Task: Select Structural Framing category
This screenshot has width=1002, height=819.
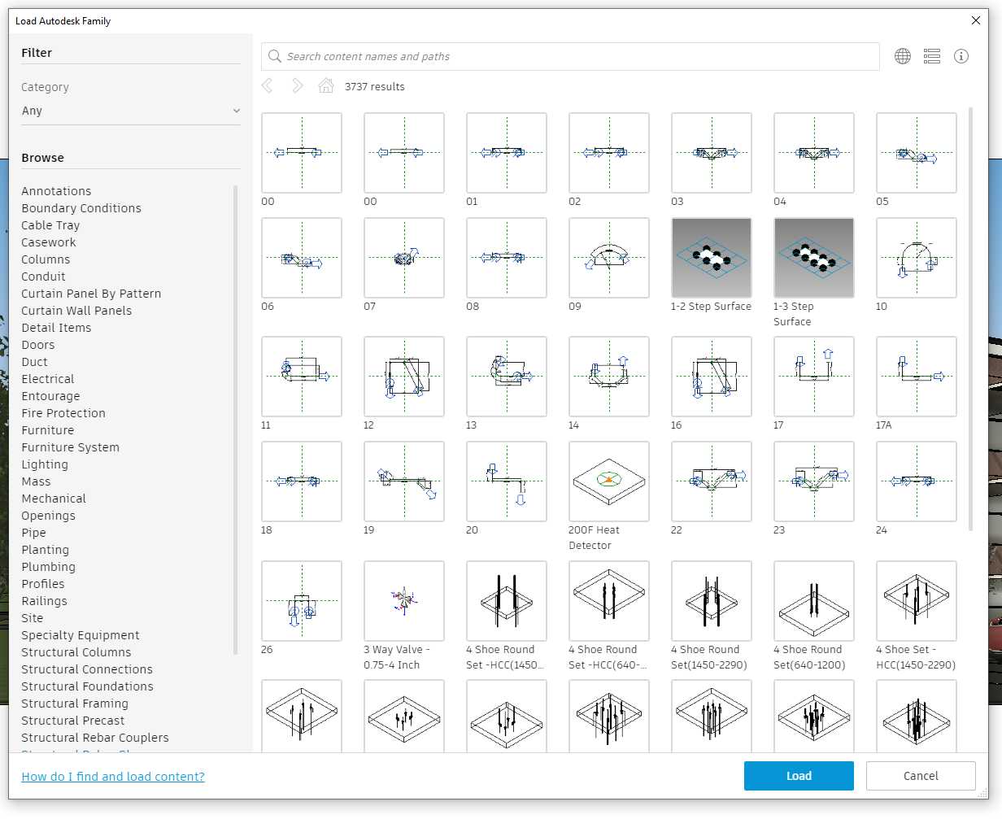Action: 75,703
